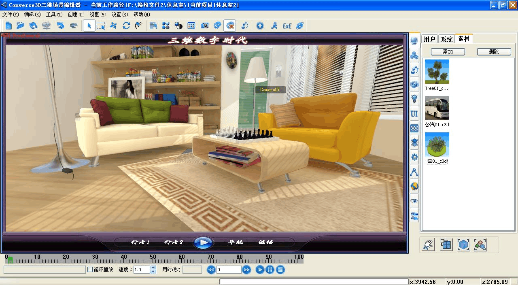
Task: Open the 视图 menu
Action: (x=98, y=14)
